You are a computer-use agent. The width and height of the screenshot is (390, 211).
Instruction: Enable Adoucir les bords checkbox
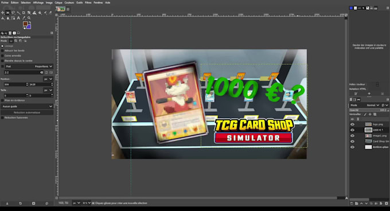(2, 50)
